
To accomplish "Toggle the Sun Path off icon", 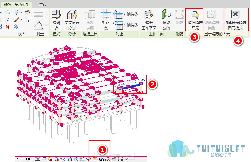I will click(50, 159).
